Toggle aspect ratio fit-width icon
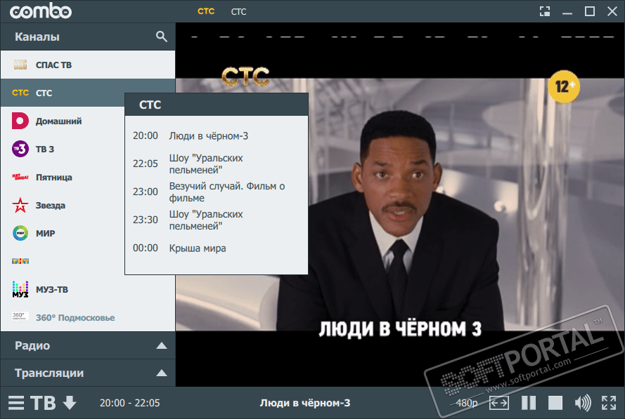Image resolution: width=625 pixels, height=419 pixels. point(499,403)
